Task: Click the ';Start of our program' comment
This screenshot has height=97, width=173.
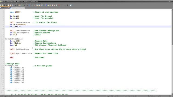Action: [x=46, y=12]
